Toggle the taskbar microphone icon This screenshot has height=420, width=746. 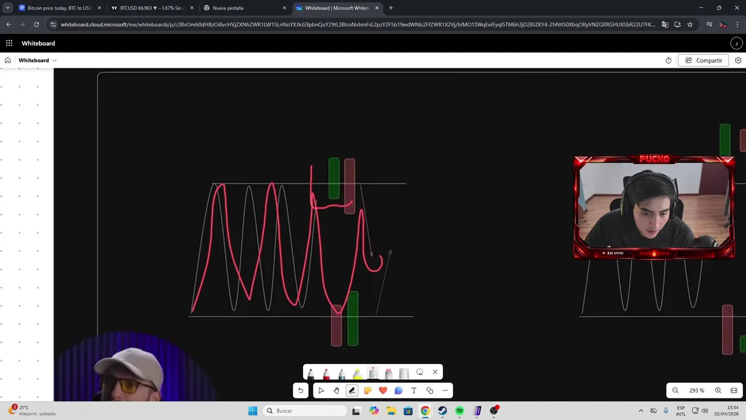666,411
